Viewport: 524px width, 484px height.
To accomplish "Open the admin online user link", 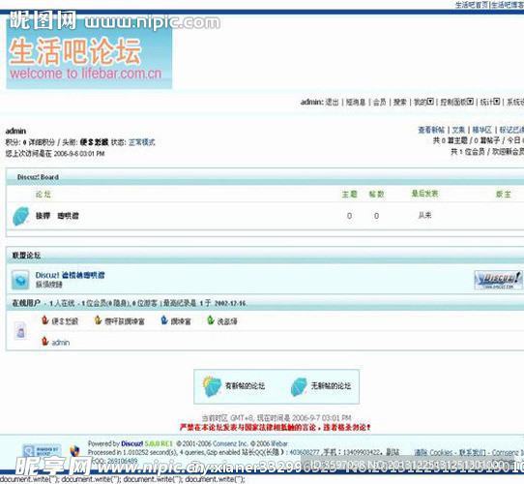I will (x=61, y=343).
